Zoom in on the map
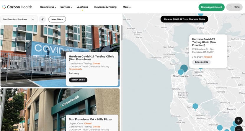Viewport: 245px width, 131px height. [239, 121]
